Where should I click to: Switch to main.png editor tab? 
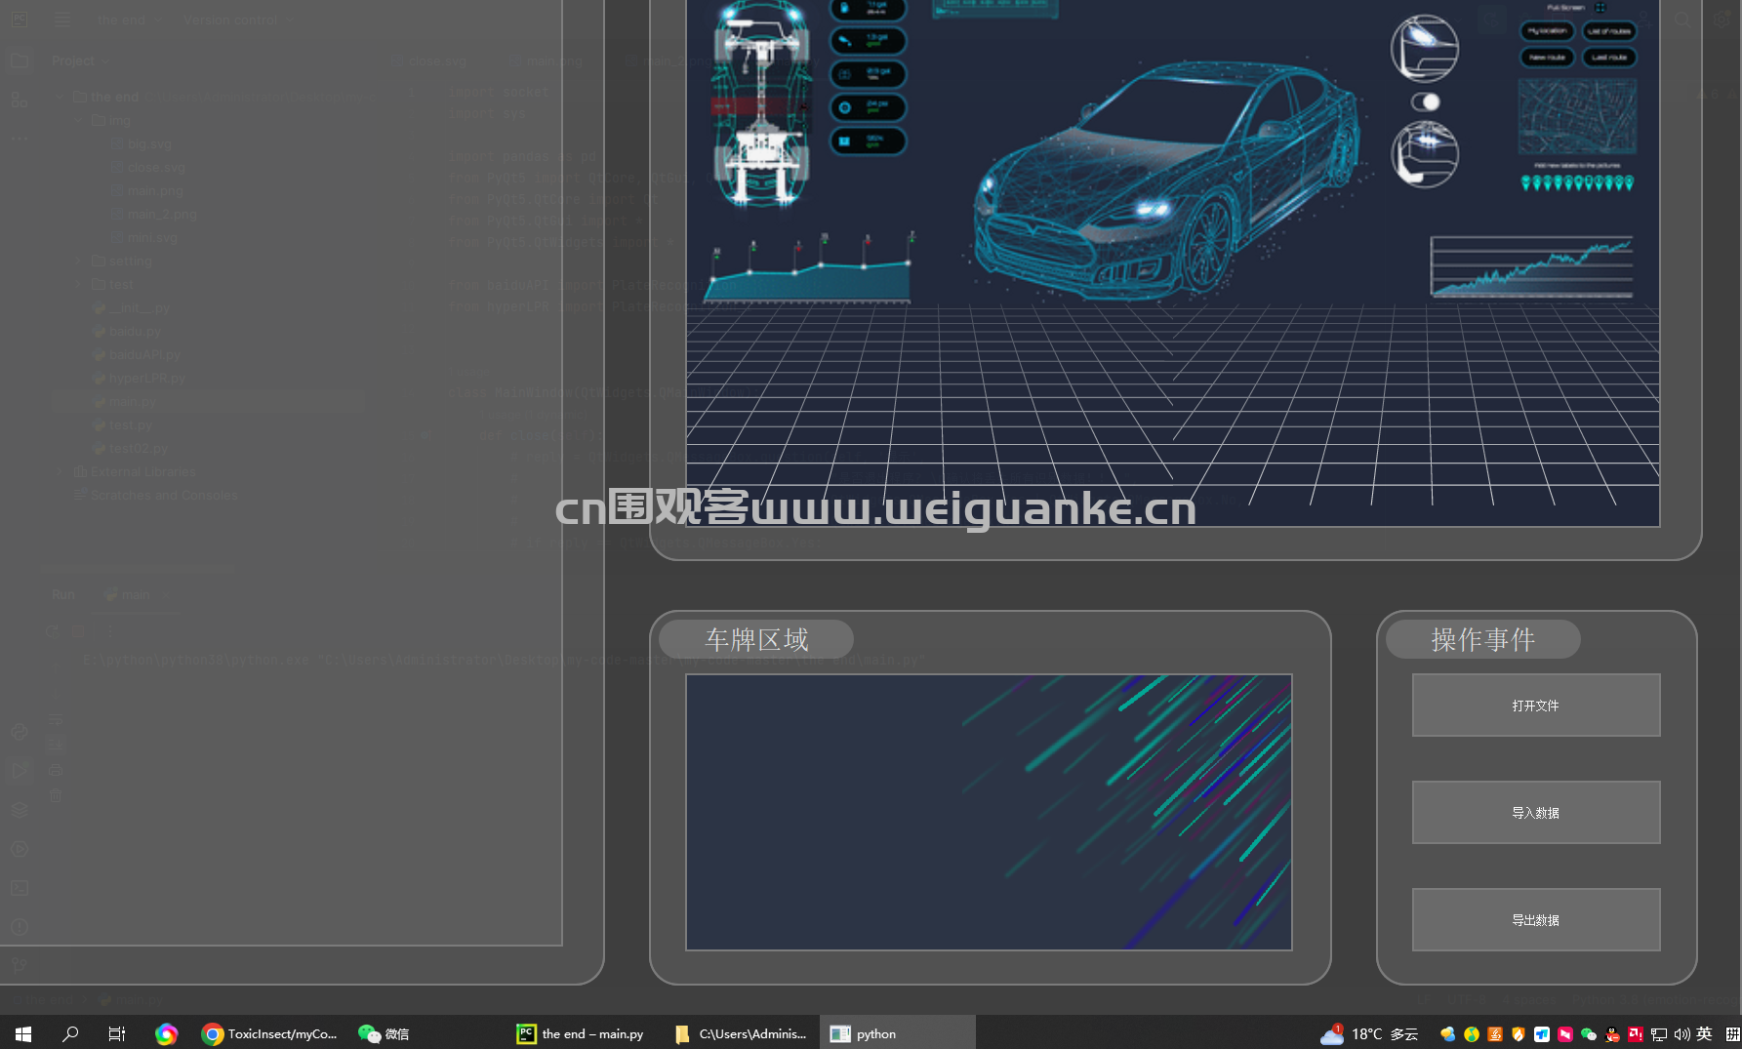coord(547,61)
